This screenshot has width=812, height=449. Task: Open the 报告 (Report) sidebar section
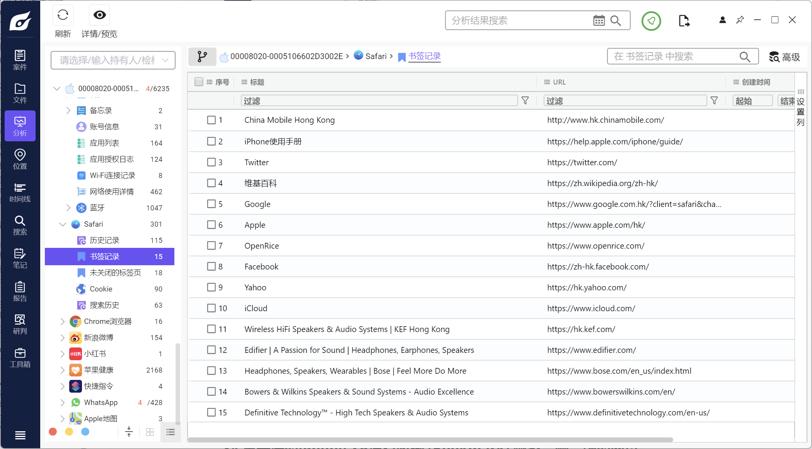(20, 291)
